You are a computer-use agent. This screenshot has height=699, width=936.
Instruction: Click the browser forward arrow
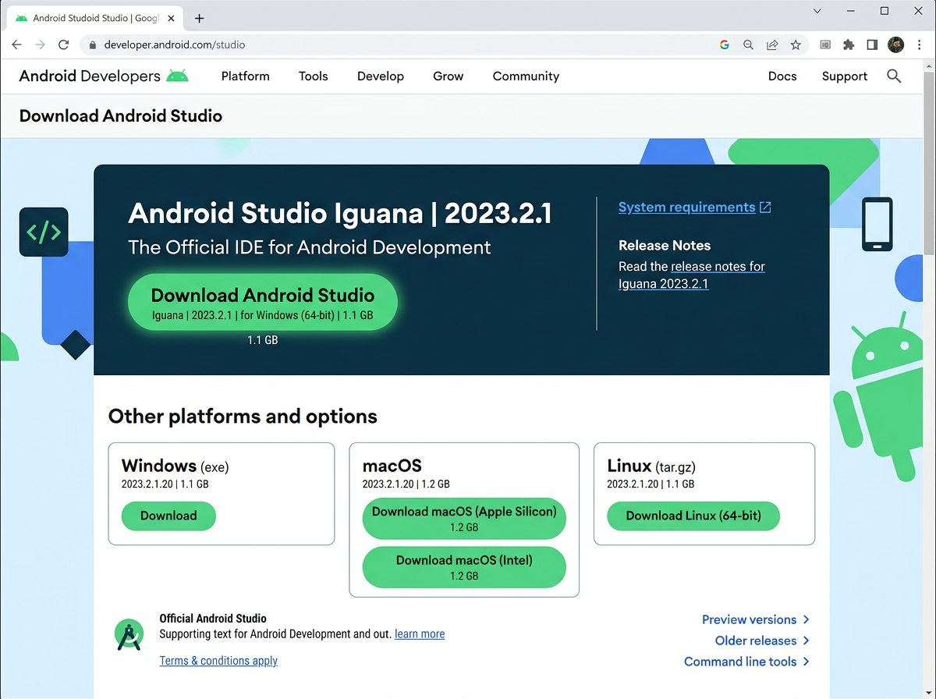[40, 45]
